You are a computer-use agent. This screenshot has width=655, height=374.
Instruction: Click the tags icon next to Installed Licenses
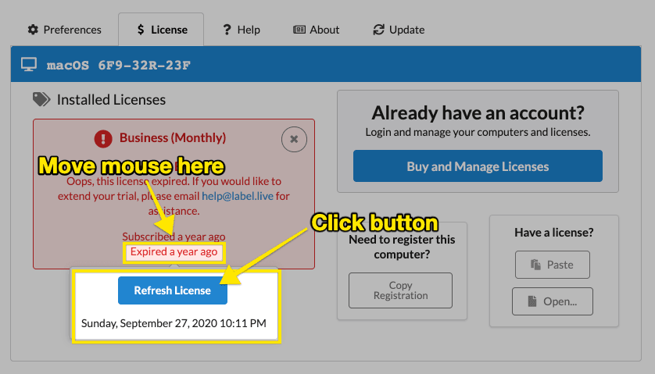point(41,100)
